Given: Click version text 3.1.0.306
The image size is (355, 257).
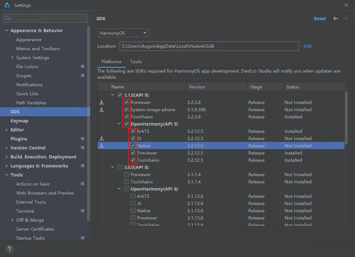Looking at the screenshot, I should click(x=197, y=109).
